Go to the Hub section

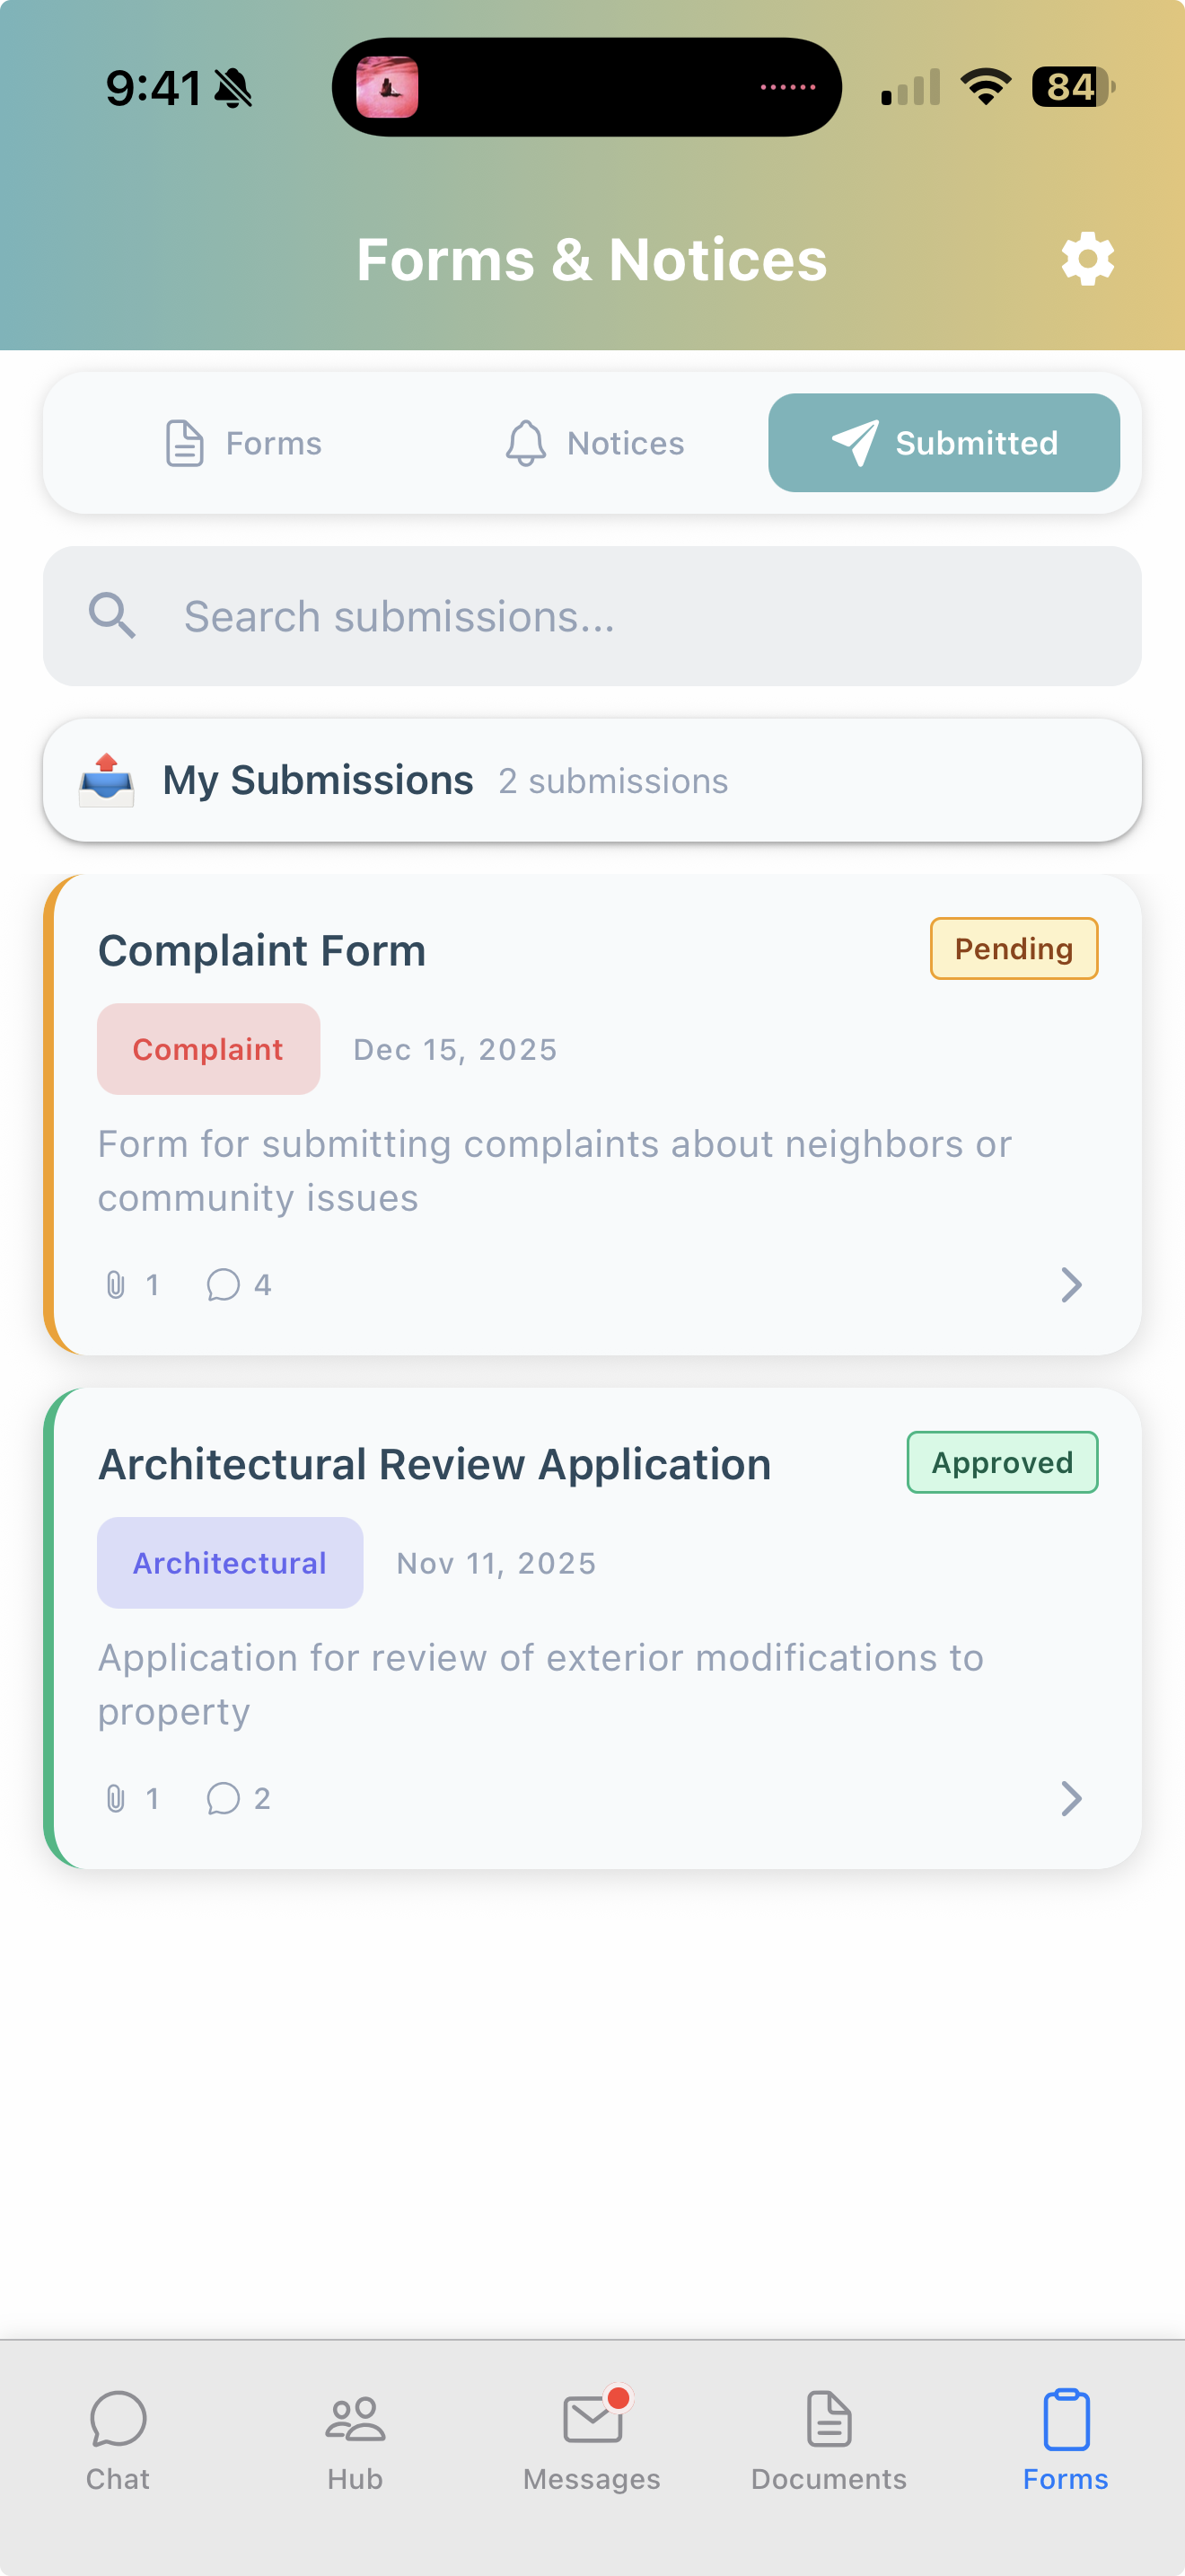(x=355, y=2440)
